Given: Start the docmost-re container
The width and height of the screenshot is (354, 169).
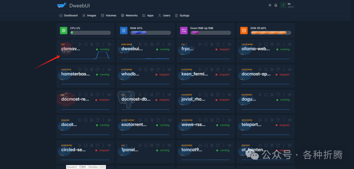Looking at the screenshot, I should pos(80,95).
